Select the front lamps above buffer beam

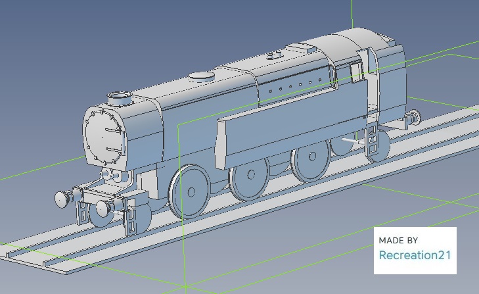[x=111, y=176]
